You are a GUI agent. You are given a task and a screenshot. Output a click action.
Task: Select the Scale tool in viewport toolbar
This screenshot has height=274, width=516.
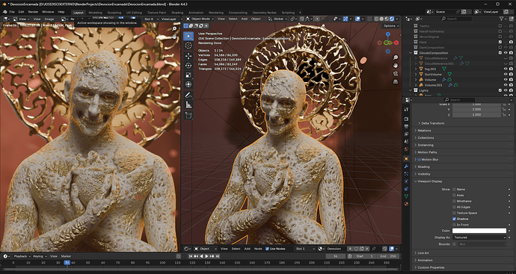tap(188, 75)
